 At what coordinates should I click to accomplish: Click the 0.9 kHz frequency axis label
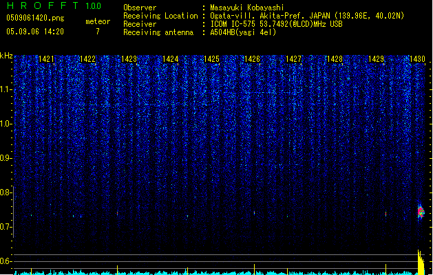pos(6,158)
